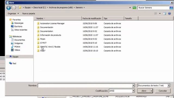The height and width of the screenshot is (98, 174).
Task: Click the Sitios recientes sidebar icon
Action: [x=12, y=30]
